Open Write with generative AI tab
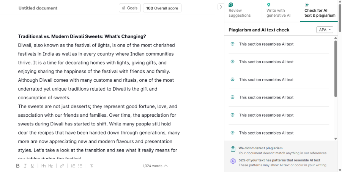342x172 pixels. 281,11
